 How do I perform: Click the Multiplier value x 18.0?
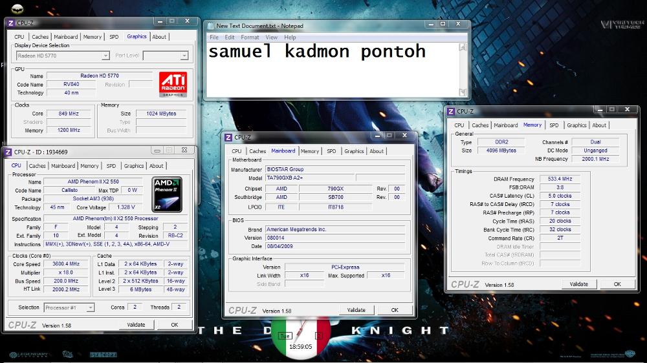click(x=66, y=273)
